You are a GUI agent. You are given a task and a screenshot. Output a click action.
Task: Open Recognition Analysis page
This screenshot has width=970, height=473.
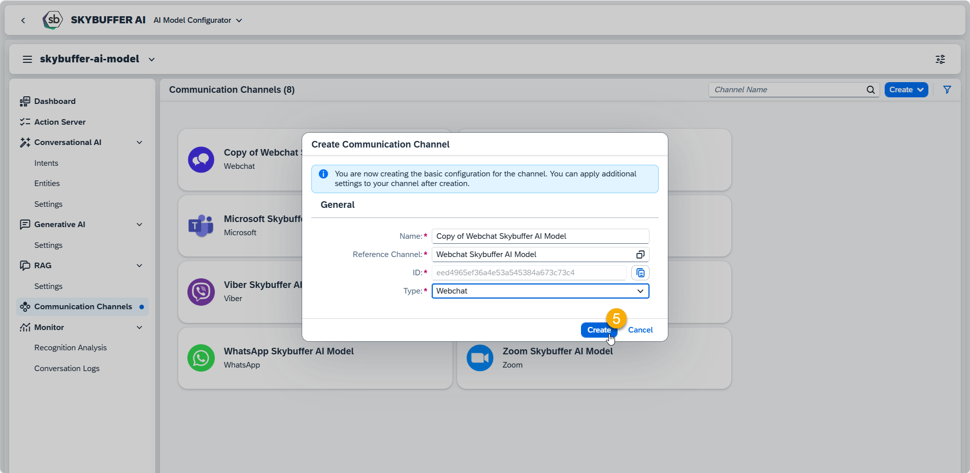pos(70,348)
